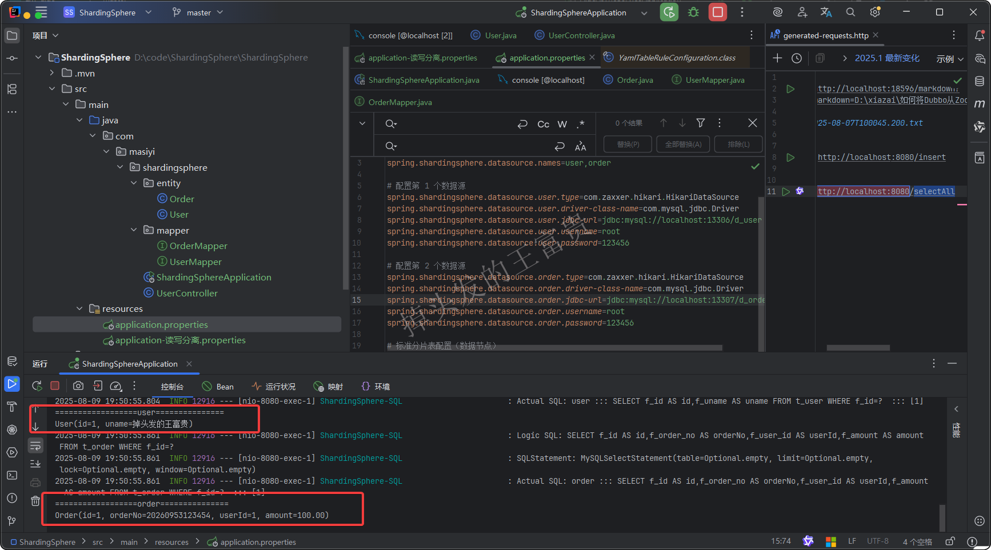Open the Project tool window folder icon
This screenshot has height=550, width=991.
point(11,35)
